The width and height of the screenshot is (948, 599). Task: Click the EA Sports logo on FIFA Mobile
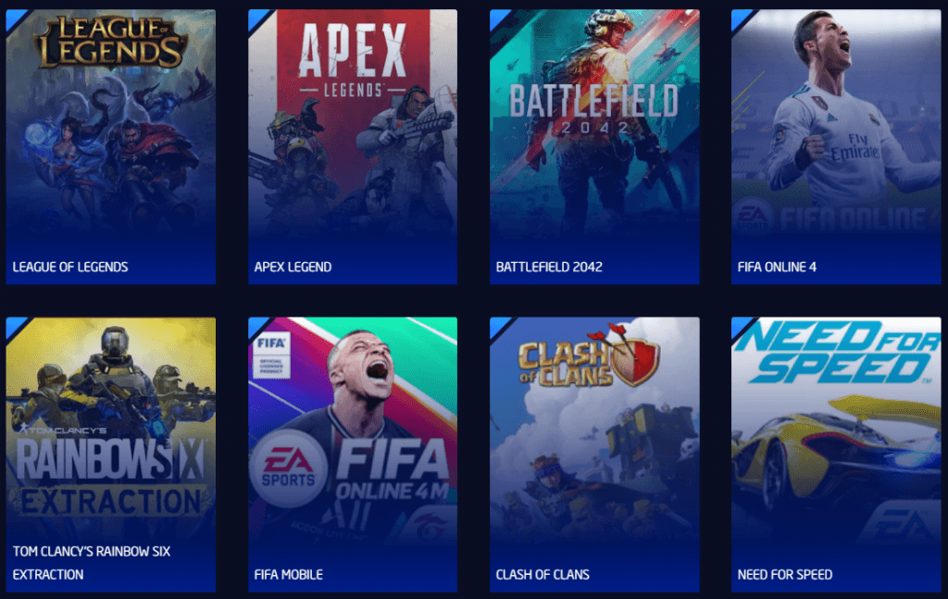(x=289, y=468)
